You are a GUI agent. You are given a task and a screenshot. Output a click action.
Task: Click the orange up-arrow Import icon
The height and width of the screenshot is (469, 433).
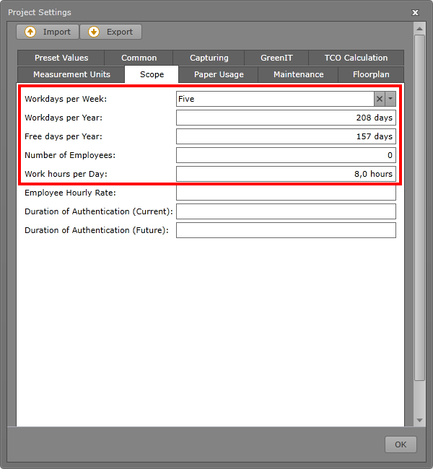(30, 32)
